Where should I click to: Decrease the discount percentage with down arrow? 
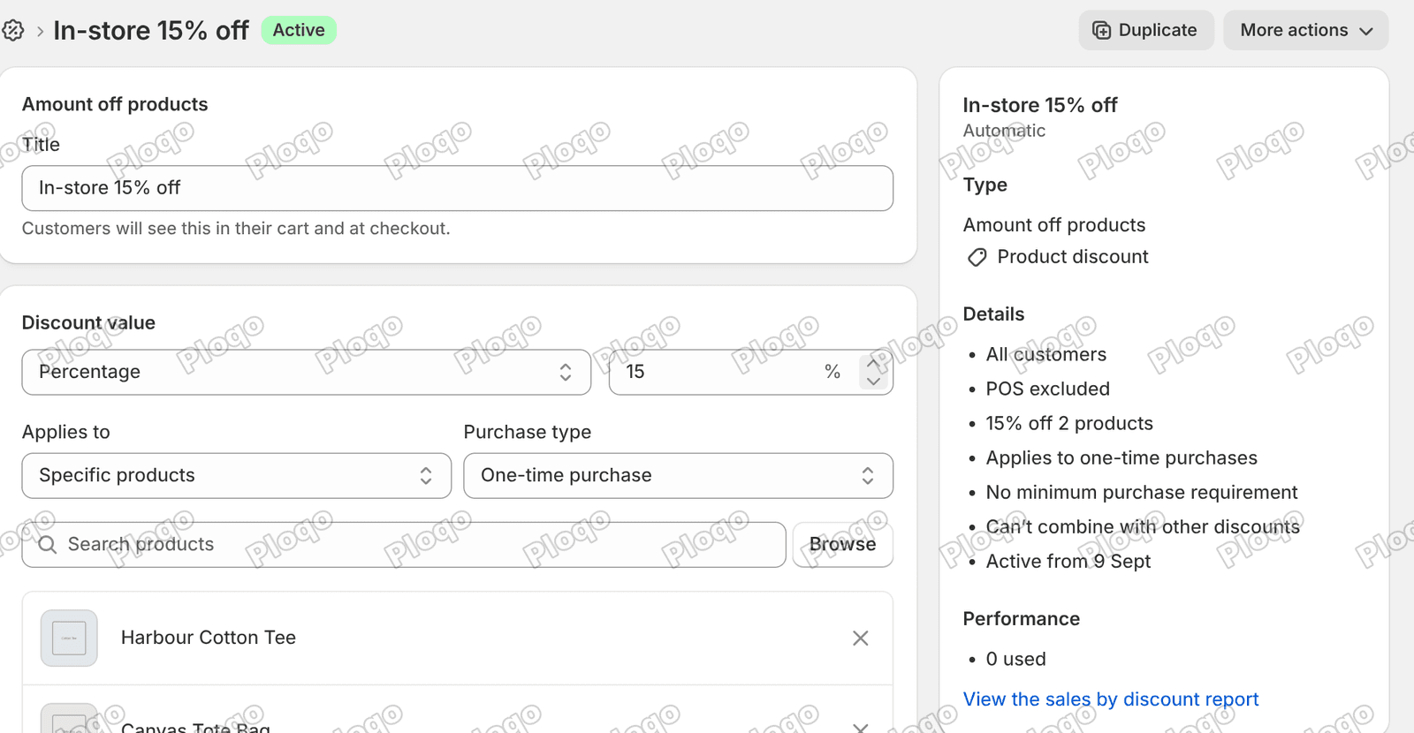[x=873, y=382]
